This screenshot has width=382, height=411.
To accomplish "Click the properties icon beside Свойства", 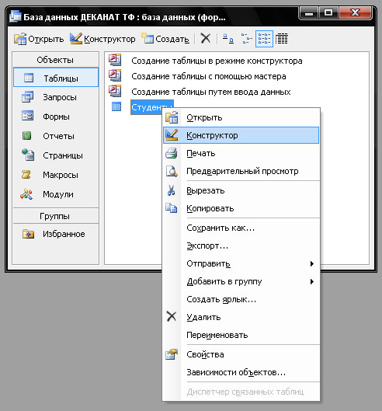I will (172, 354).
